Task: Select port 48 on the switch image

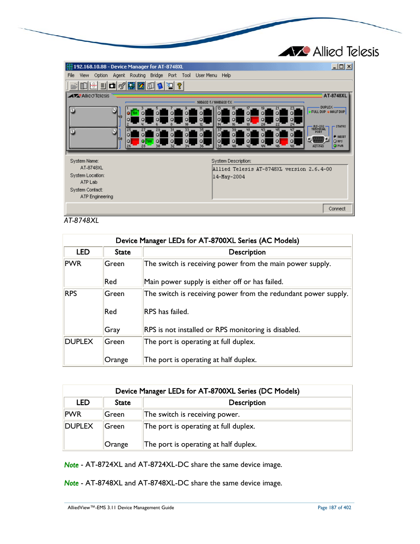Action: (x=298, y=141)
